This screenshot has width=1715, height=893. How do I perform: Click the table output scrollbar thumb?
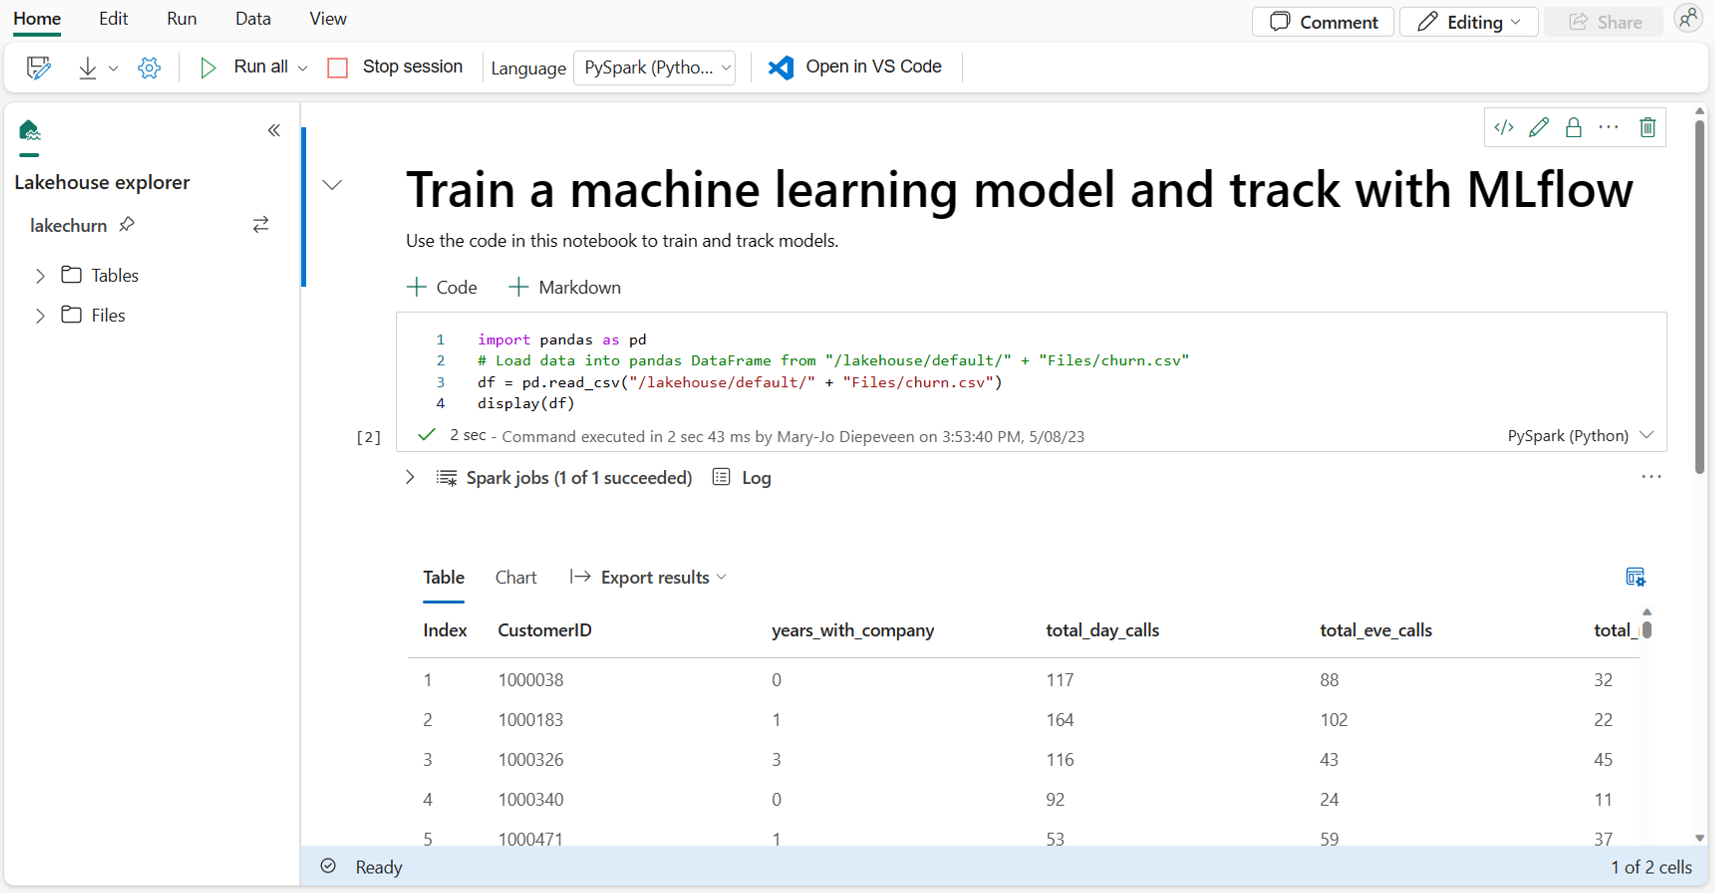tap(1646, 630)
